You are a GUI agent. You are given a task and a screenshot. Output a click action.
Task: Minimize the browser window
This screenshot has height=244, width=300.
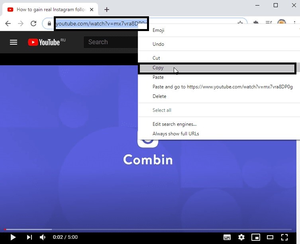[257, 5]
